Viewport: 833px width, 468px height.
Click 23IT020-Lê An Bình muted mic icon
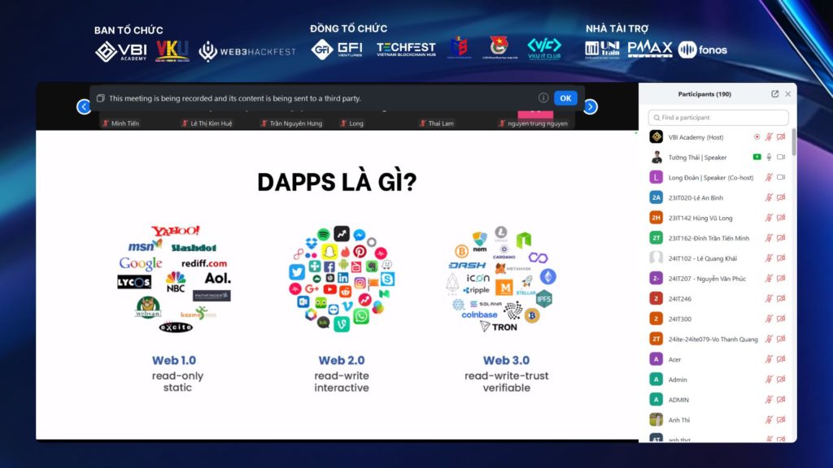pyautogui.click(x=769, y=197)
